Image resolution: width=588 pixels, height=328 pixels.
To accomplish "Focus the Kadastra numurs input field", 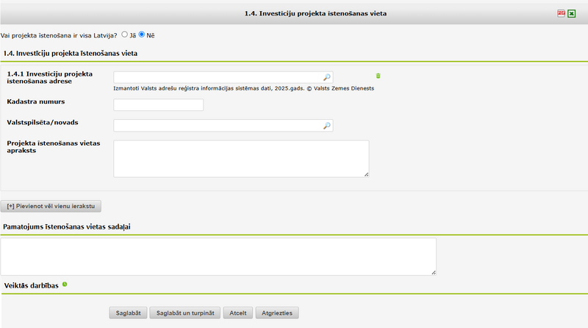I will click(158, 105).
